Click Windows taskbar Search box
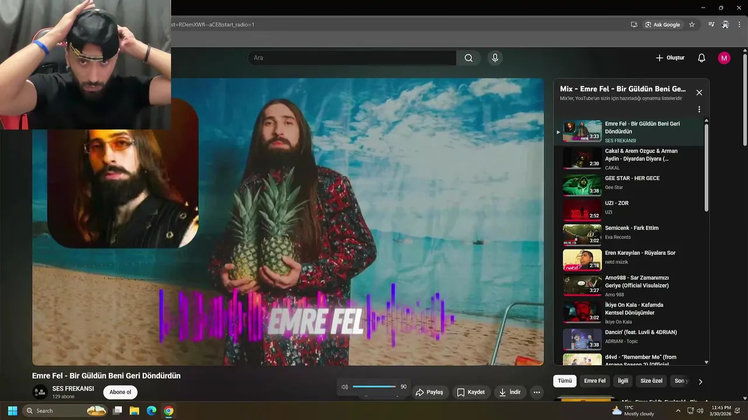 (x=66, y=411)
